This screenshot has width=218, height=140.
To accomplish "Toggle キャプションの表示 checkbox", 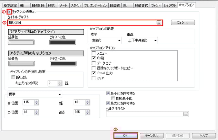I will 9,12.
